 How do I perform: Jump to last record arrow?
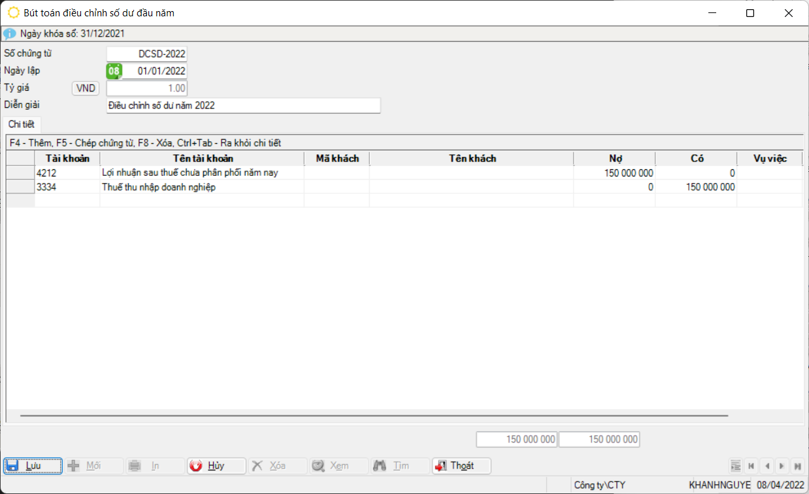[x=797, y=466]
